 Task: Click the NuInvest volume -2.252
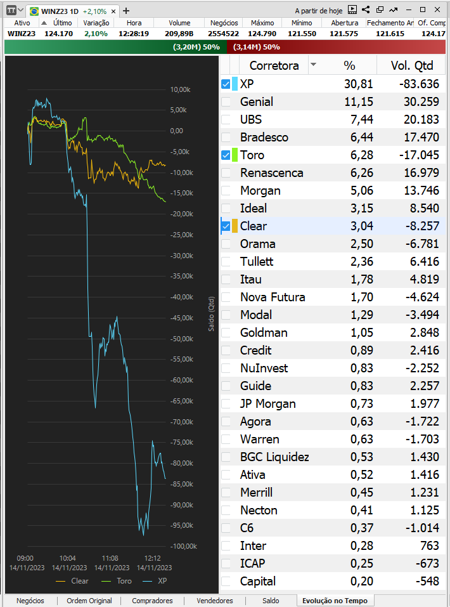coord(422,368)
